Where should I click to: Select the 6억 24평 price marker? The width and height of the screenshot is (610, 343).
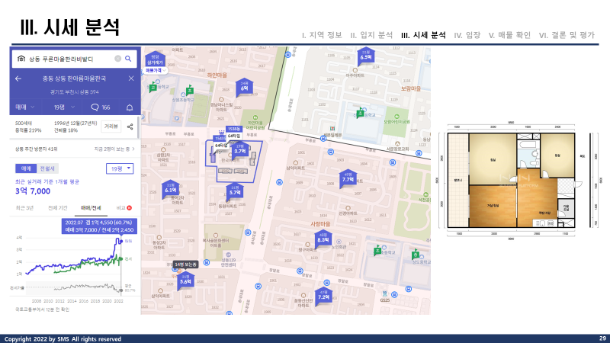[244, 87]
